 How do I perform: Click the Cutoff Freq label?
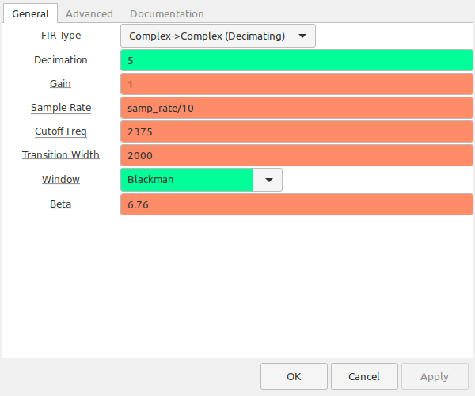(x=61, y=131)
